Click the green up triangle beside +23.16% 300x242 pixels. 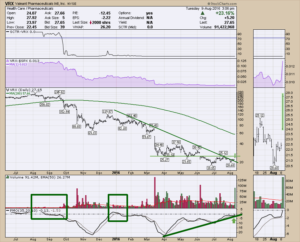[203, 13]
